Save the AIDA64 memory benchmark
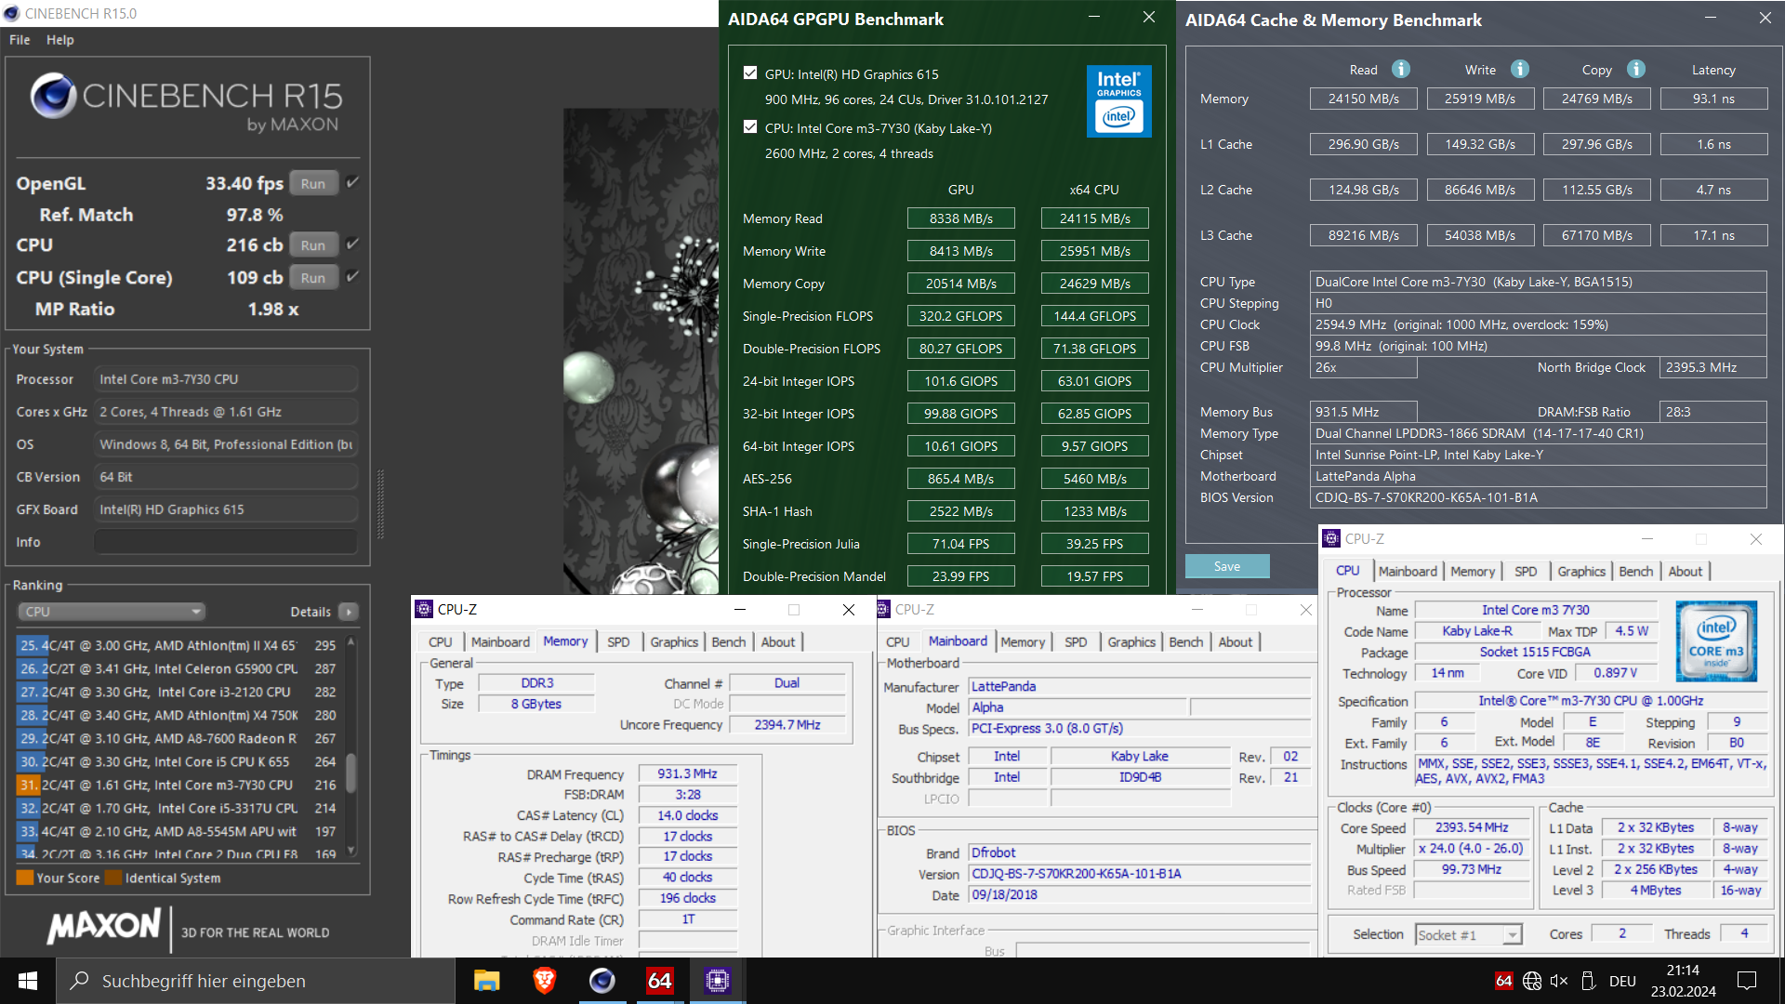The width and height of the screenshot is (1785, 1004). pyautogui.click(x=1226, y=566)
